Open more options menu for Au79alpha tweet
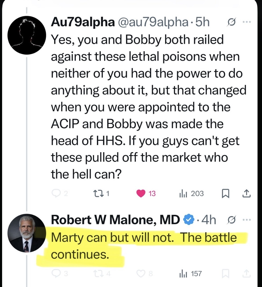262x287 pixels. 245,23
